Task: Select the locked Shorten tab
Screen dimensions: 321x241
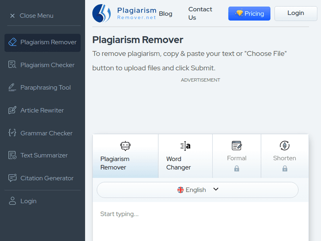Action: point(285,156)
